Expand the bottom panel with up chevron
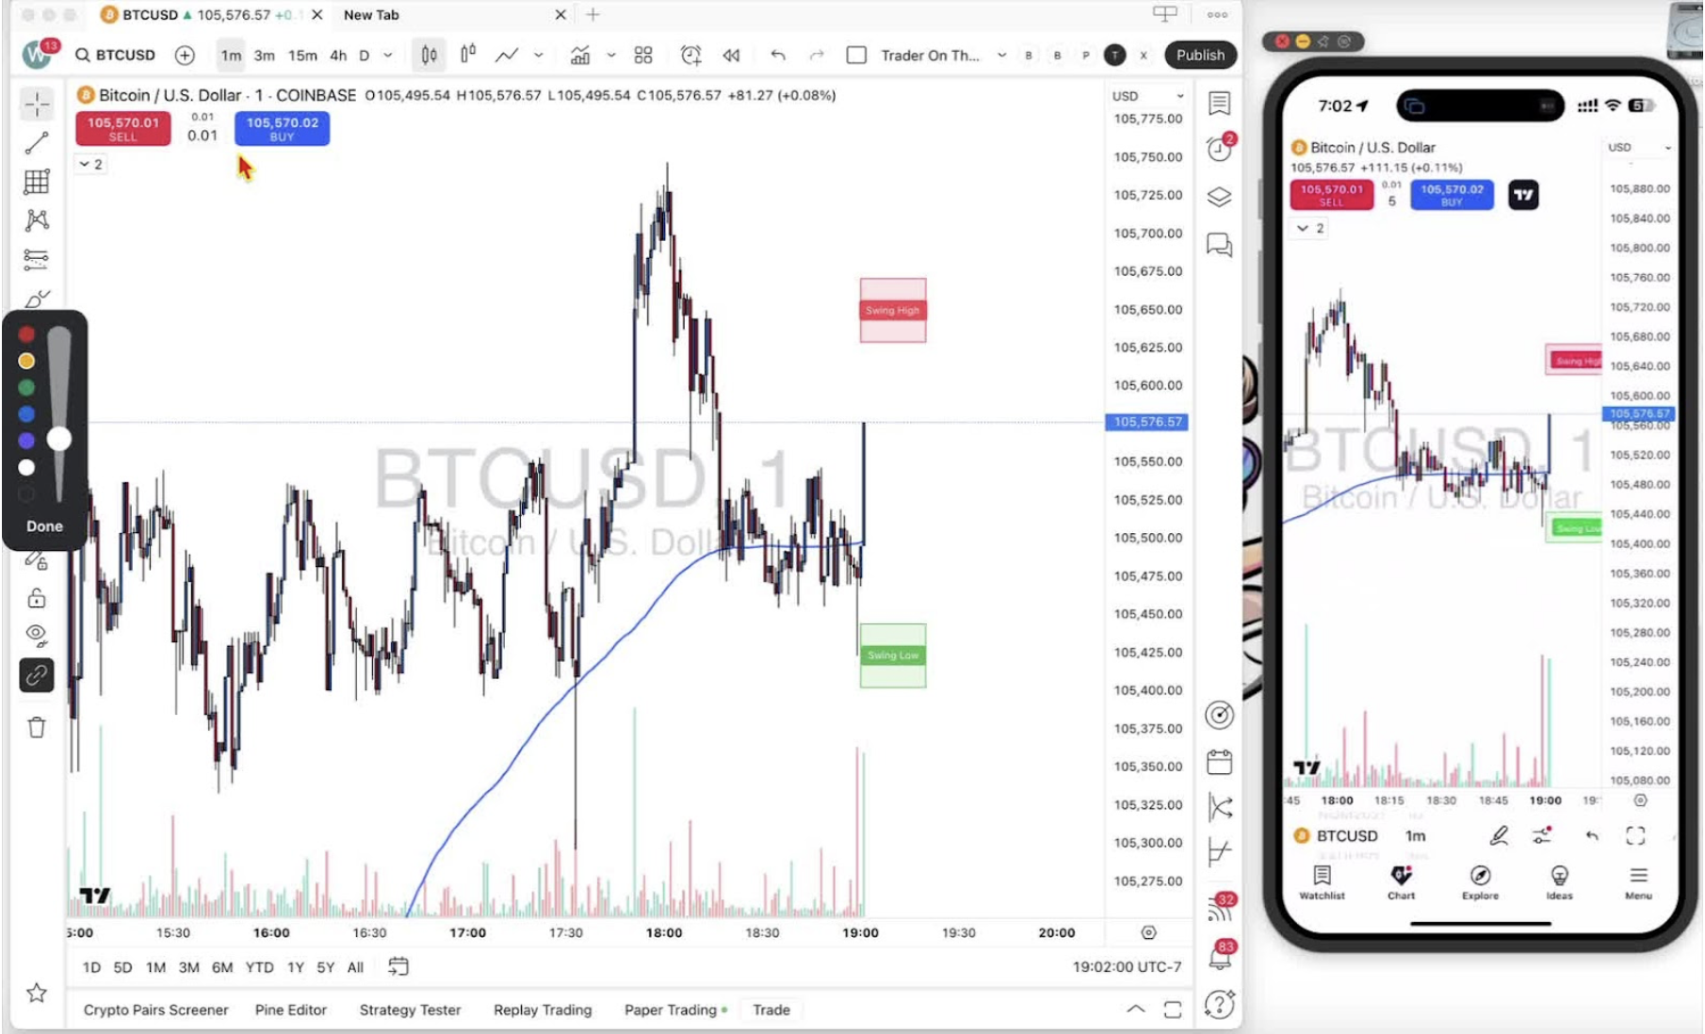The height and width of the screenshot is (1034, 1705). (1136, 1010)
